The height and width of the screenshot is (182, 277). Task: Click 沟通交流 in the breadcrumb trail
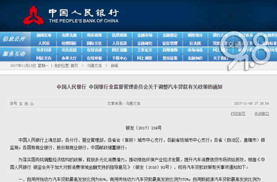(94, 66)
